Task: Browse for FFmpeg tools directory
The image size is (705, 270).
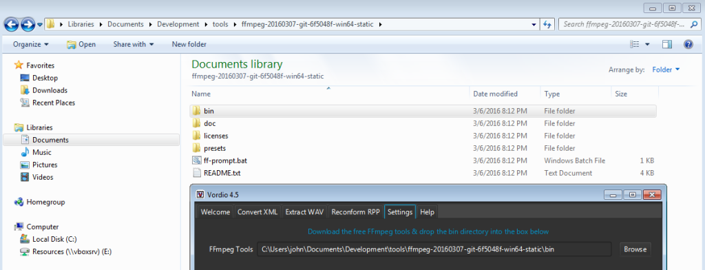Action: point(635,249)
